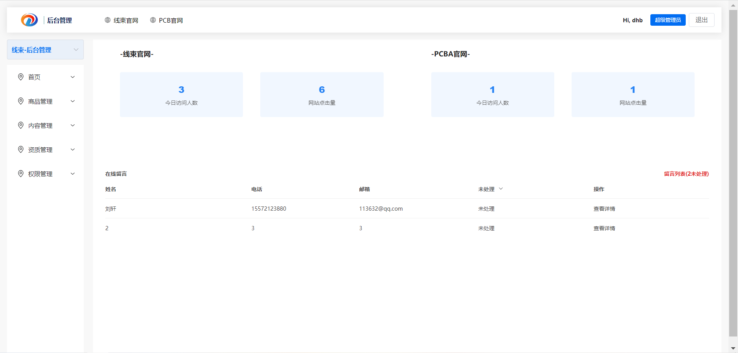Open the 留言列表(2未处理) red link

(686, 174)
